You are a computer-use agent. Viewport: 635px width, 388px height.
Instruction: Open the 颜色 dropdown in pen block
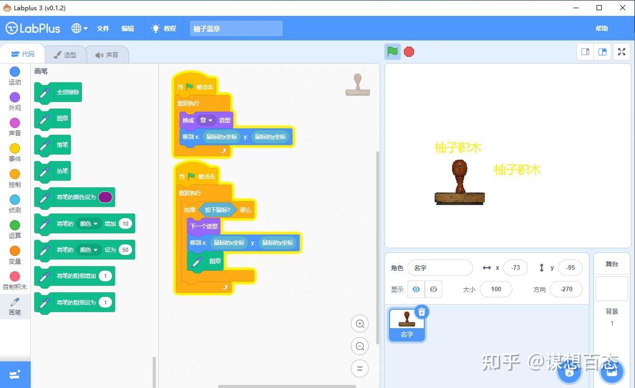tap(88, 224)
